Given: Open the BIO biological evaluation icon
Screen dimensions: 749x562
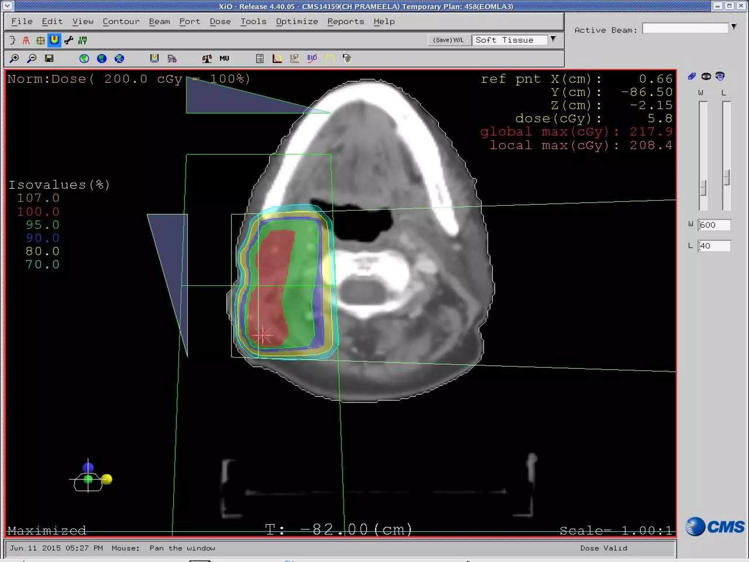Looking at the screenshot, I should (312, 59).
